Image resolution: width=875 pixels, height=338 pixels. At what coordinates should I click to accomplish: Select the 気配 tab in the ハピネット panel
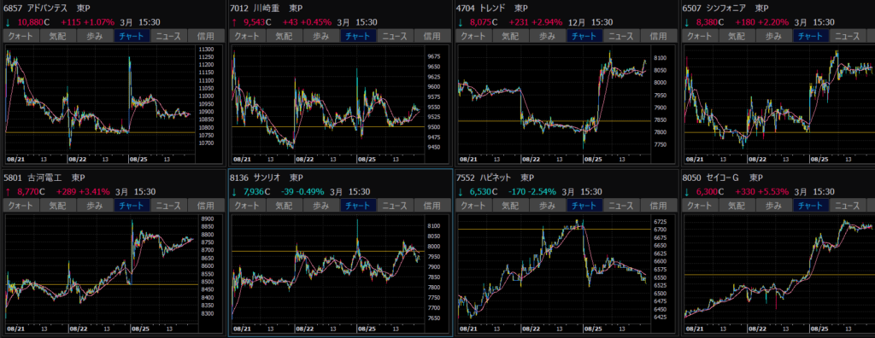[x=511, y=205]
